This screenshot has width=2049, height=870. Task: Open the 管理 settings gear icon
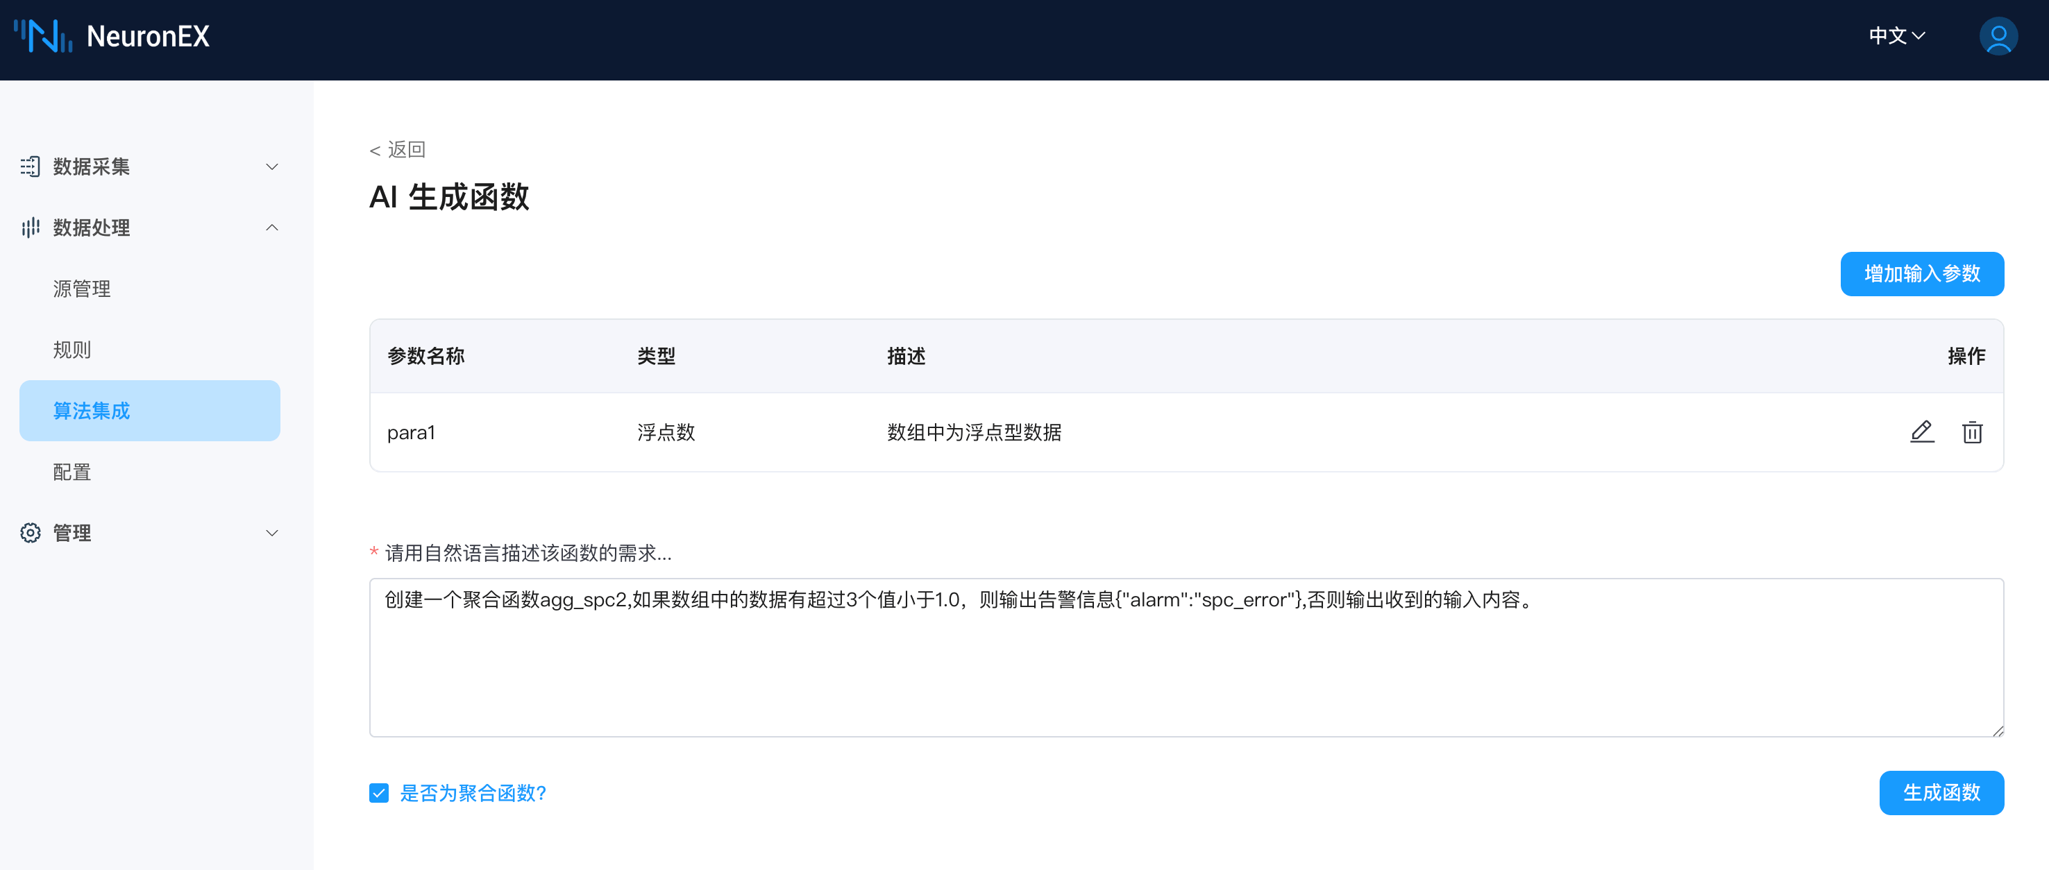tap(29, 533)
